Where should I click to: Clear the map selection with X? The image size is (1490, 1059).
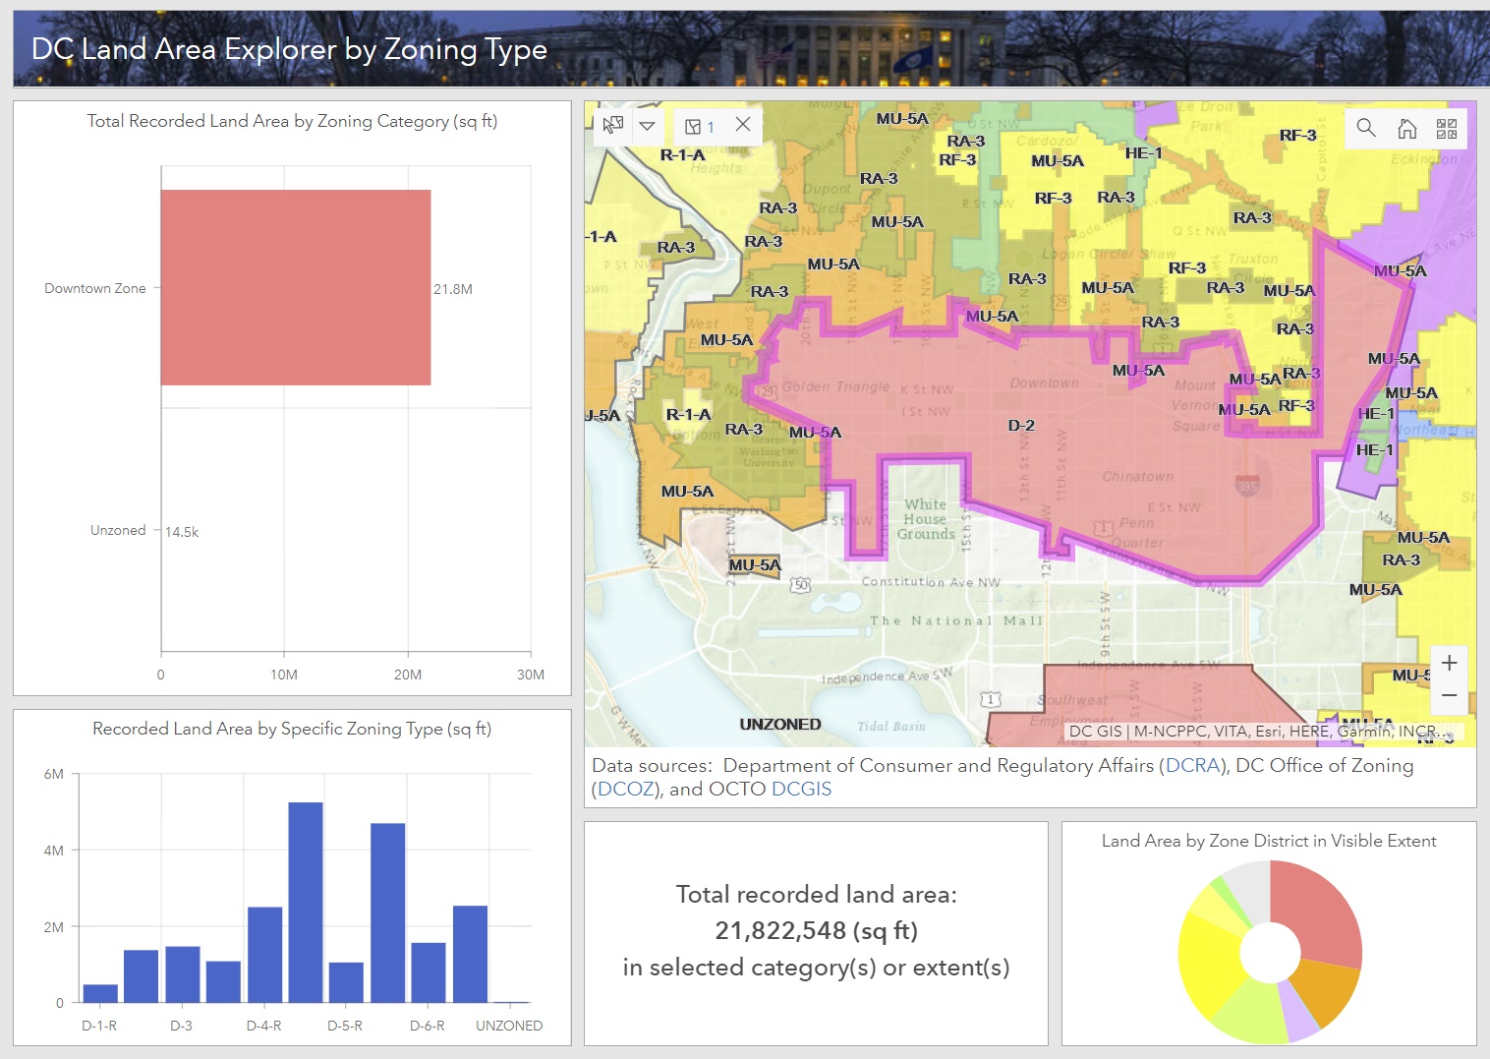743,124
